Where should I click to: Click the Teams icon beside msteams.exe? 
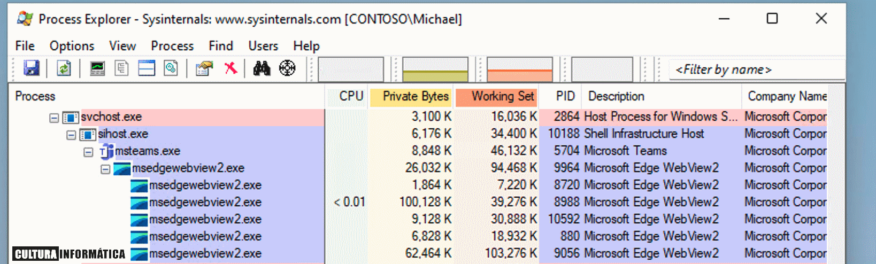click(106, 152)
